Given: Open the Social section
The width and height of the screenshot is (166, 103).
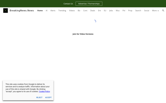Looking at the screenshot, I should tap(147, 11).
